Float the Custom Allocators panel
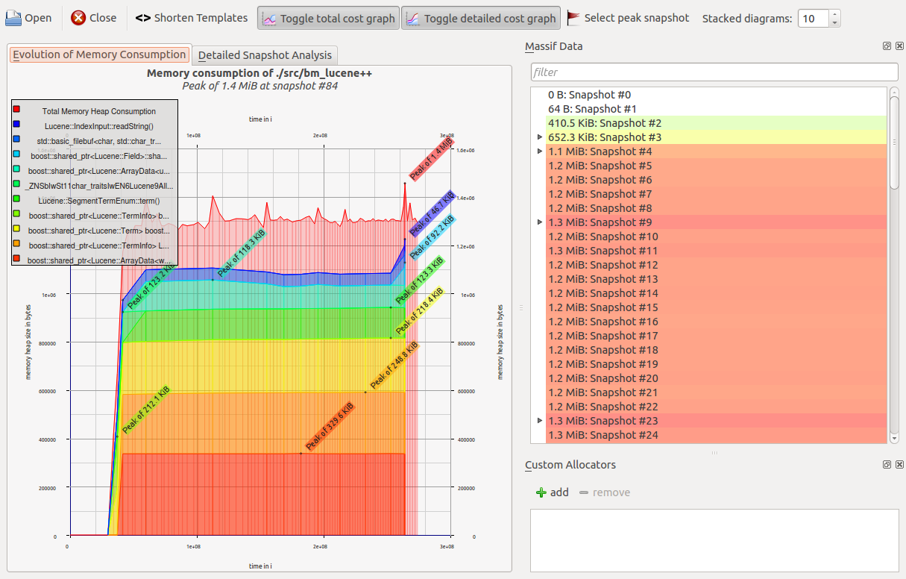 pos(887,465)
